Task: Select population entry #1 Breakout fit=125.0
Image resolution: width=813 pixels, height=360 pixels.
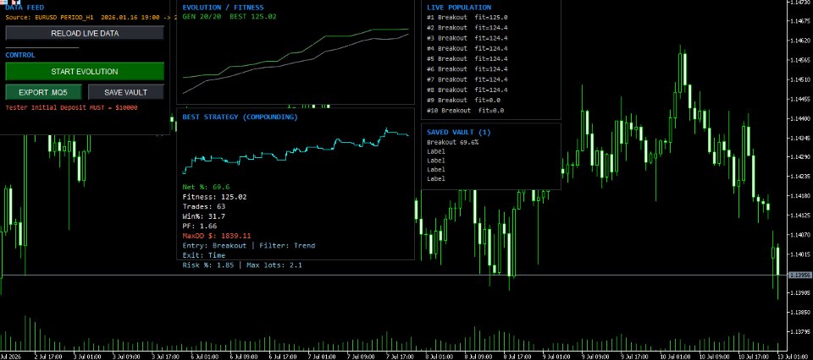Action: [467, 17]
